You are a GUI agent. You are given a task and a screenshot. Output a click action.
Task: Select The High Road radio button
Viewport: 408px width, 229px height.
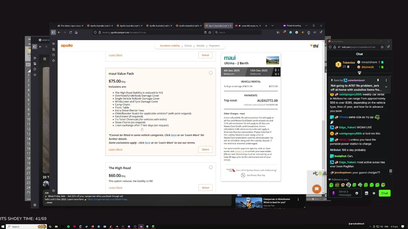pyautogui.click(x=211, y=167)
